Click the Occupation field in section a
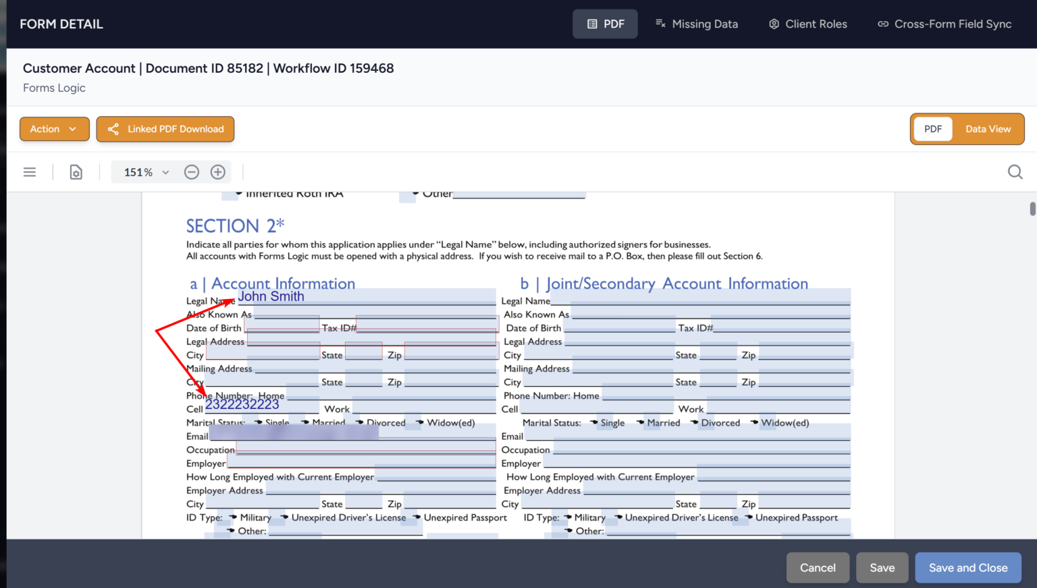 366,446
